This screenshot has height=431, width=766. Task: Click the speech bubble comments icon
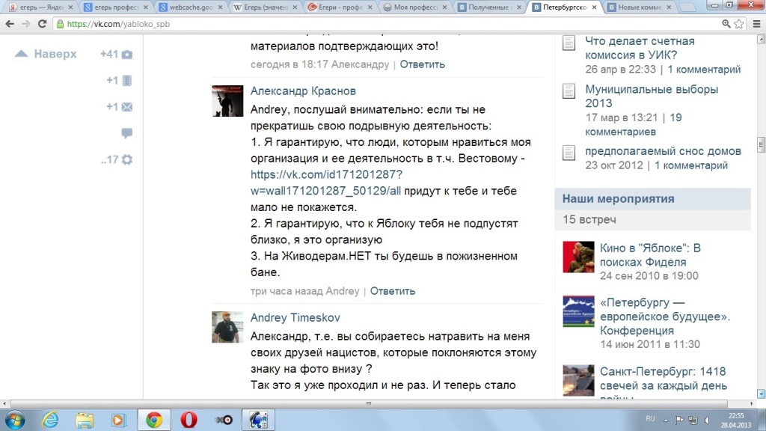pyautogui.click(x=126, y=133)
